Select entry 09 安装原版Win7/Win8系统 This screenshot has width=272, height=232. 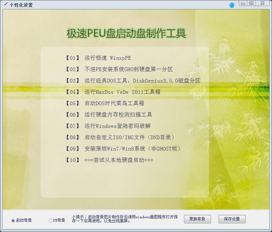(123, 149)
